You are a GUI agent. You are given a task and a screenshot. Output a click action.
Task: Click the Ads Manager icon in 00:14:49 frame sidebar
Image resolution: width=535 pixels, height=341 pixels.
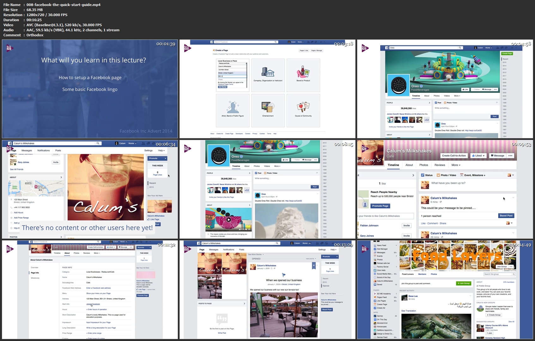pos(375,249)
